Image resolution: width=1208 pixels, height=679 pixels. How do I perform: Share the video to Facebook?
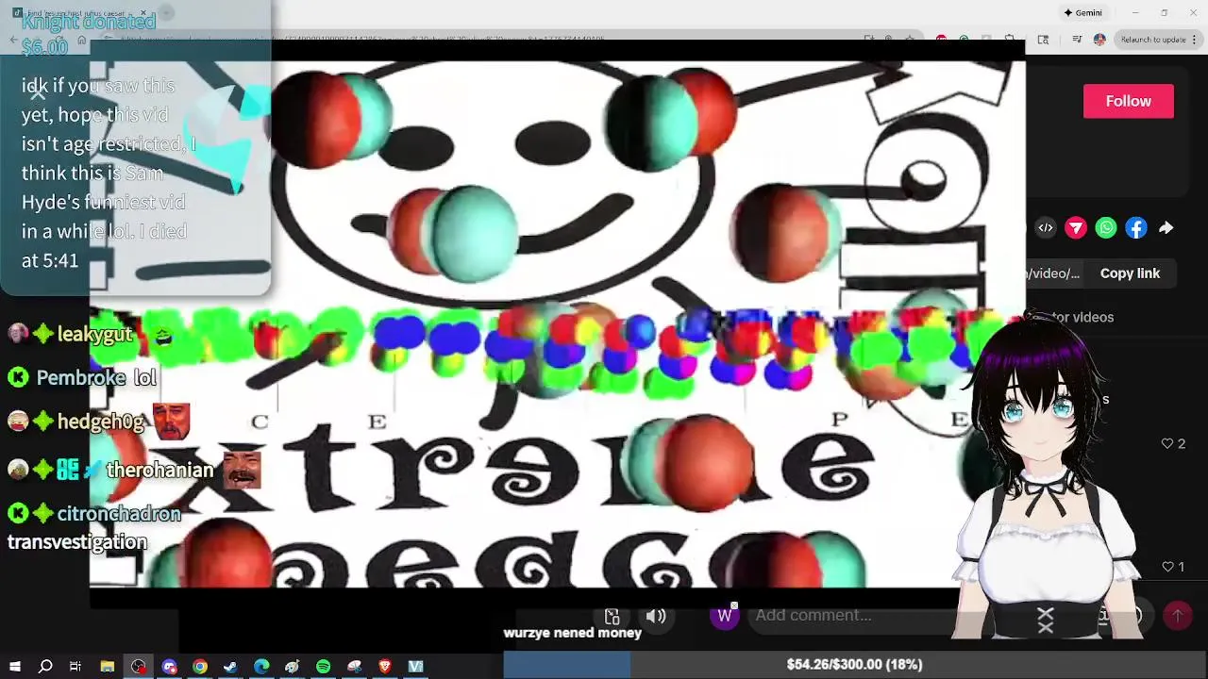coord(1136,227)
